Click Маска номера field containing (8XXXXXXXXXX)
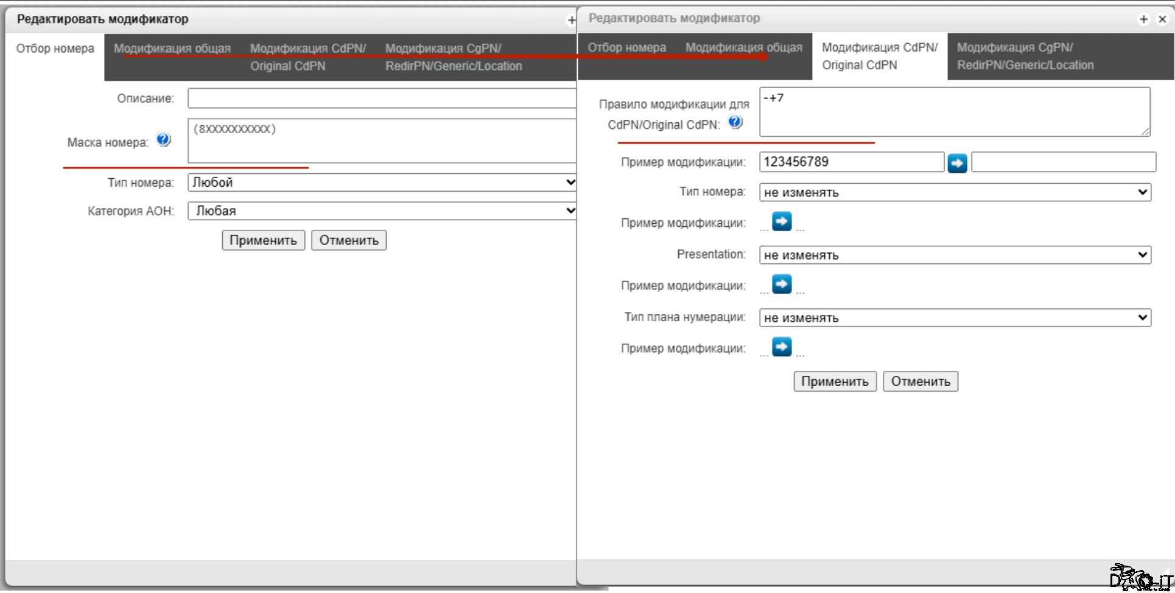Viewport: 1175px width, 593px height. coord(382,140)
